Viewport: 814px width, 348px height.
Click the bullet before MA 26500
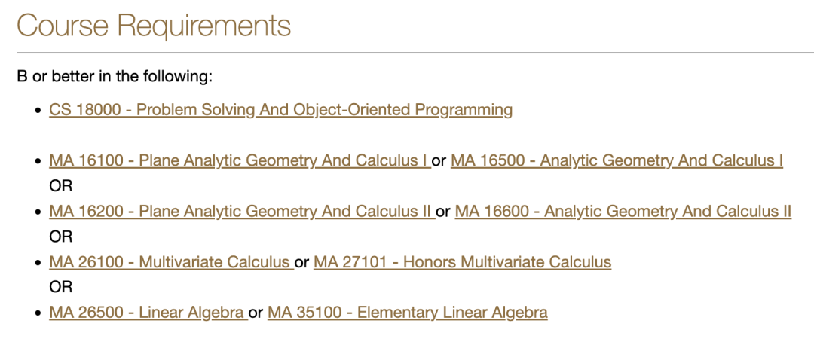tap(38, 313)
